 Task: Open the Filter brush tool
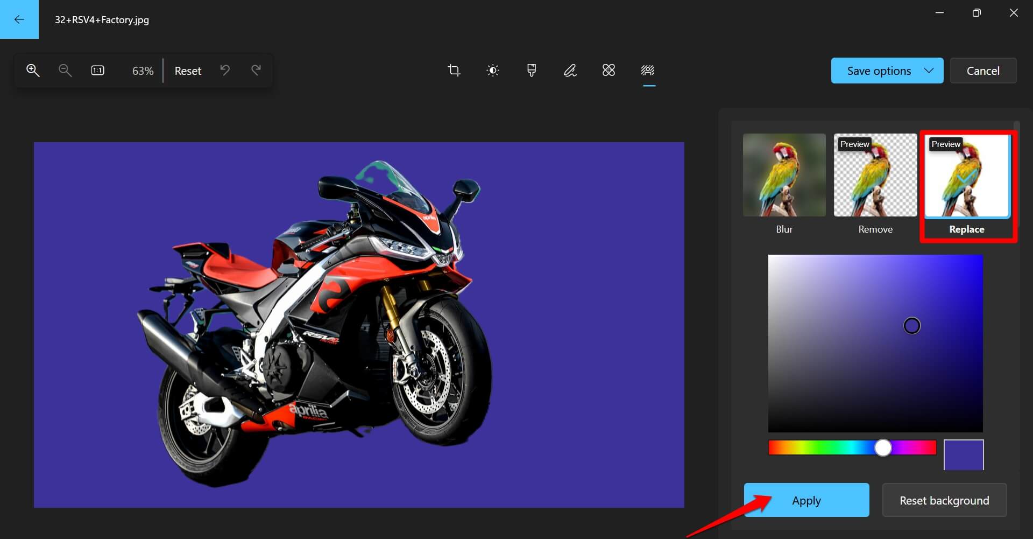point(532,71)
